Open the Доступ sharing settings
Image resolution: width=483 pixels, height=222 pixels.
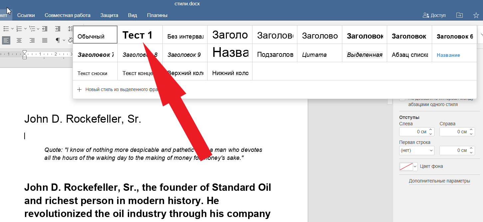[x=434, y=15]
